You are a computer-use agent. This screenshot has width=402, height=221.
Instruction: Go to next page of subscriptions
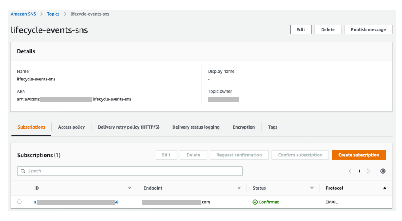368,171
